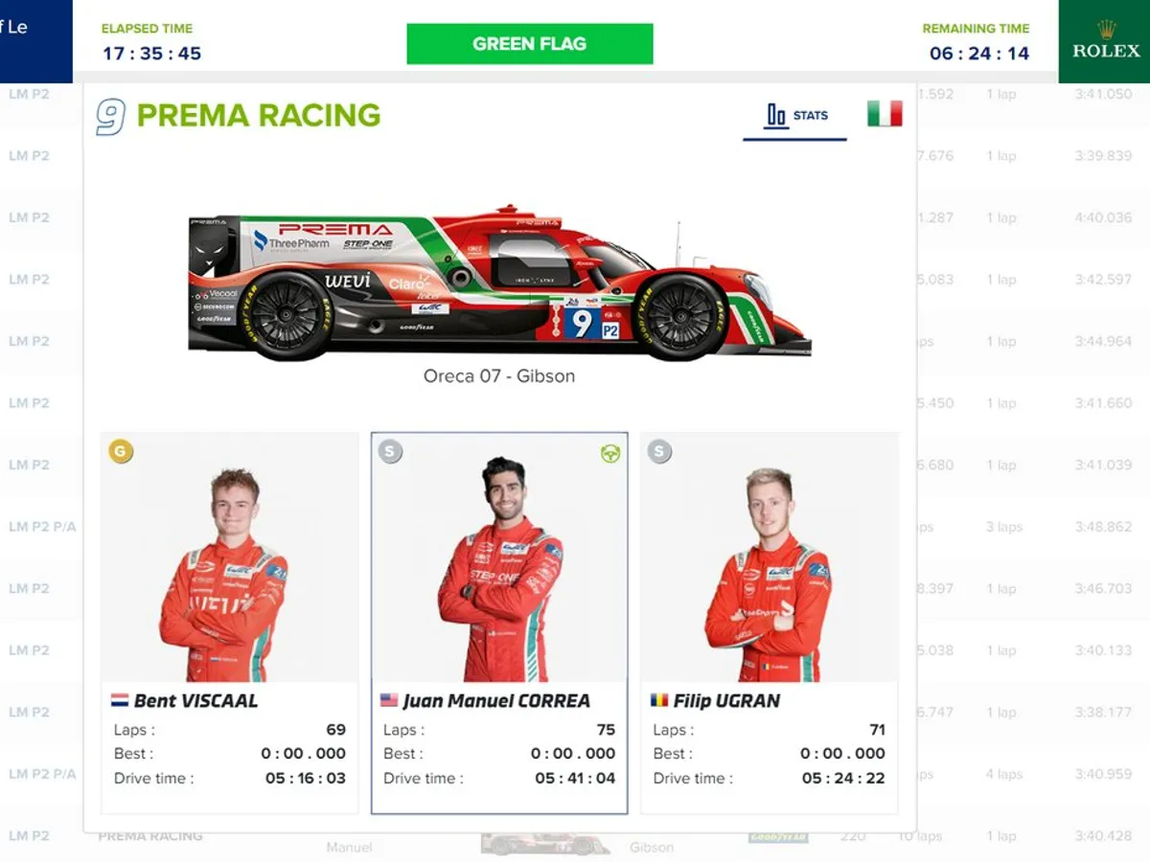Click the Romanian flag beside Filip Ugran
This screenshot has width=1150, height=862.
coord(659,700)
